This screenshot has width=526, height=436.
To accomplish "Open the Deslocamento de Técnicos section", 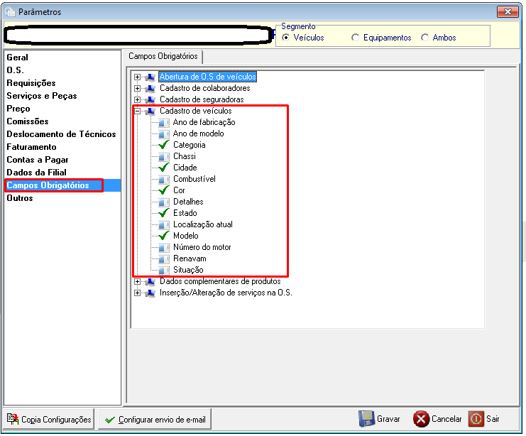I will 61,134.
